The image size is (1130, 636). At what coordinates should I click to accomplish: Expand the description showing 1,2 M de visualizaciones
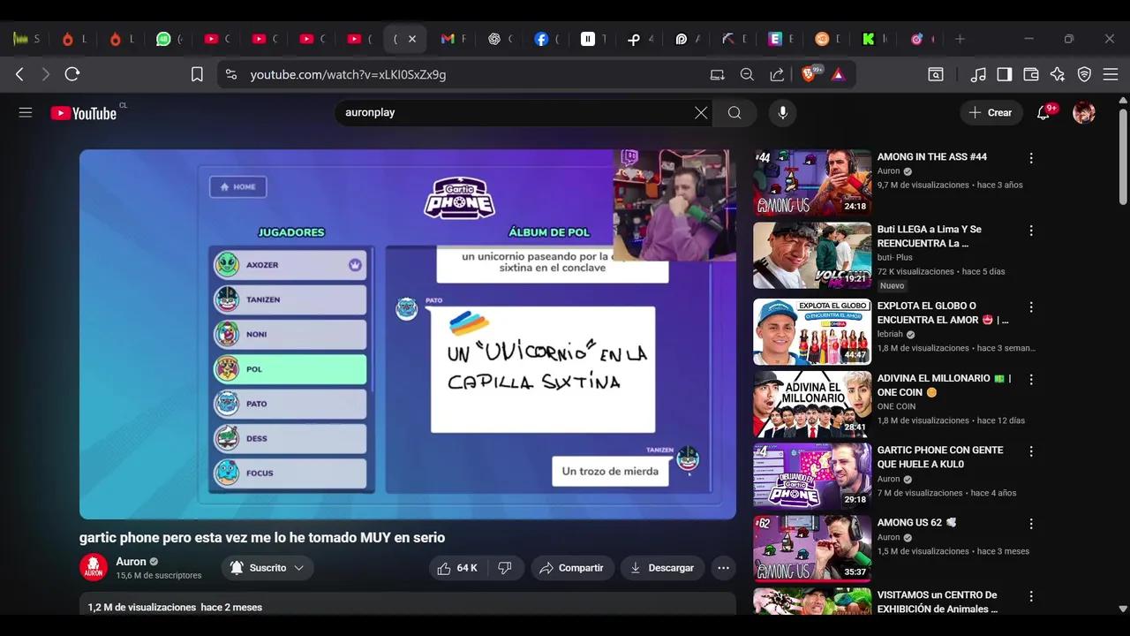408,605
